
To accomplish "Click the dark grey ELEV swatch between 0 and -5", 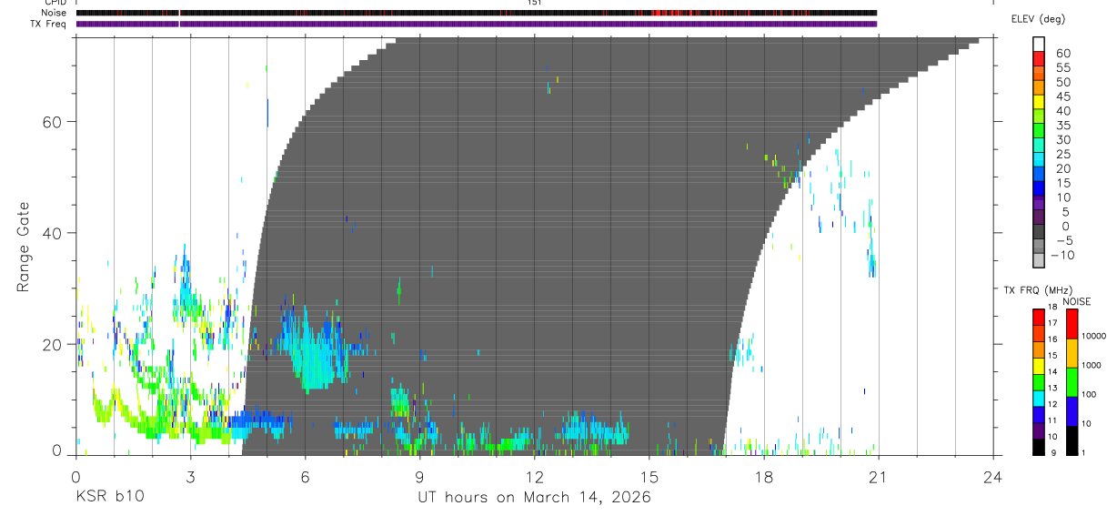I will [1039, 232].
